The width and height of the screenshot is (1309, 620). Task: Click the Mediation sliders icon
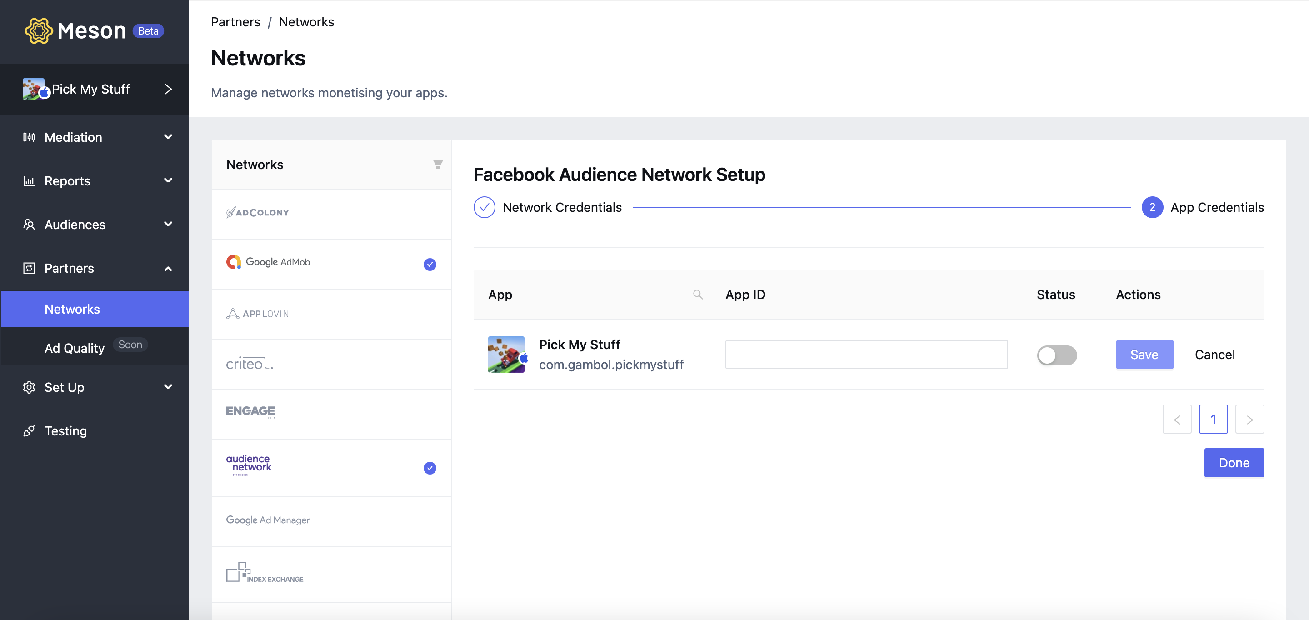tap(29, 137)
